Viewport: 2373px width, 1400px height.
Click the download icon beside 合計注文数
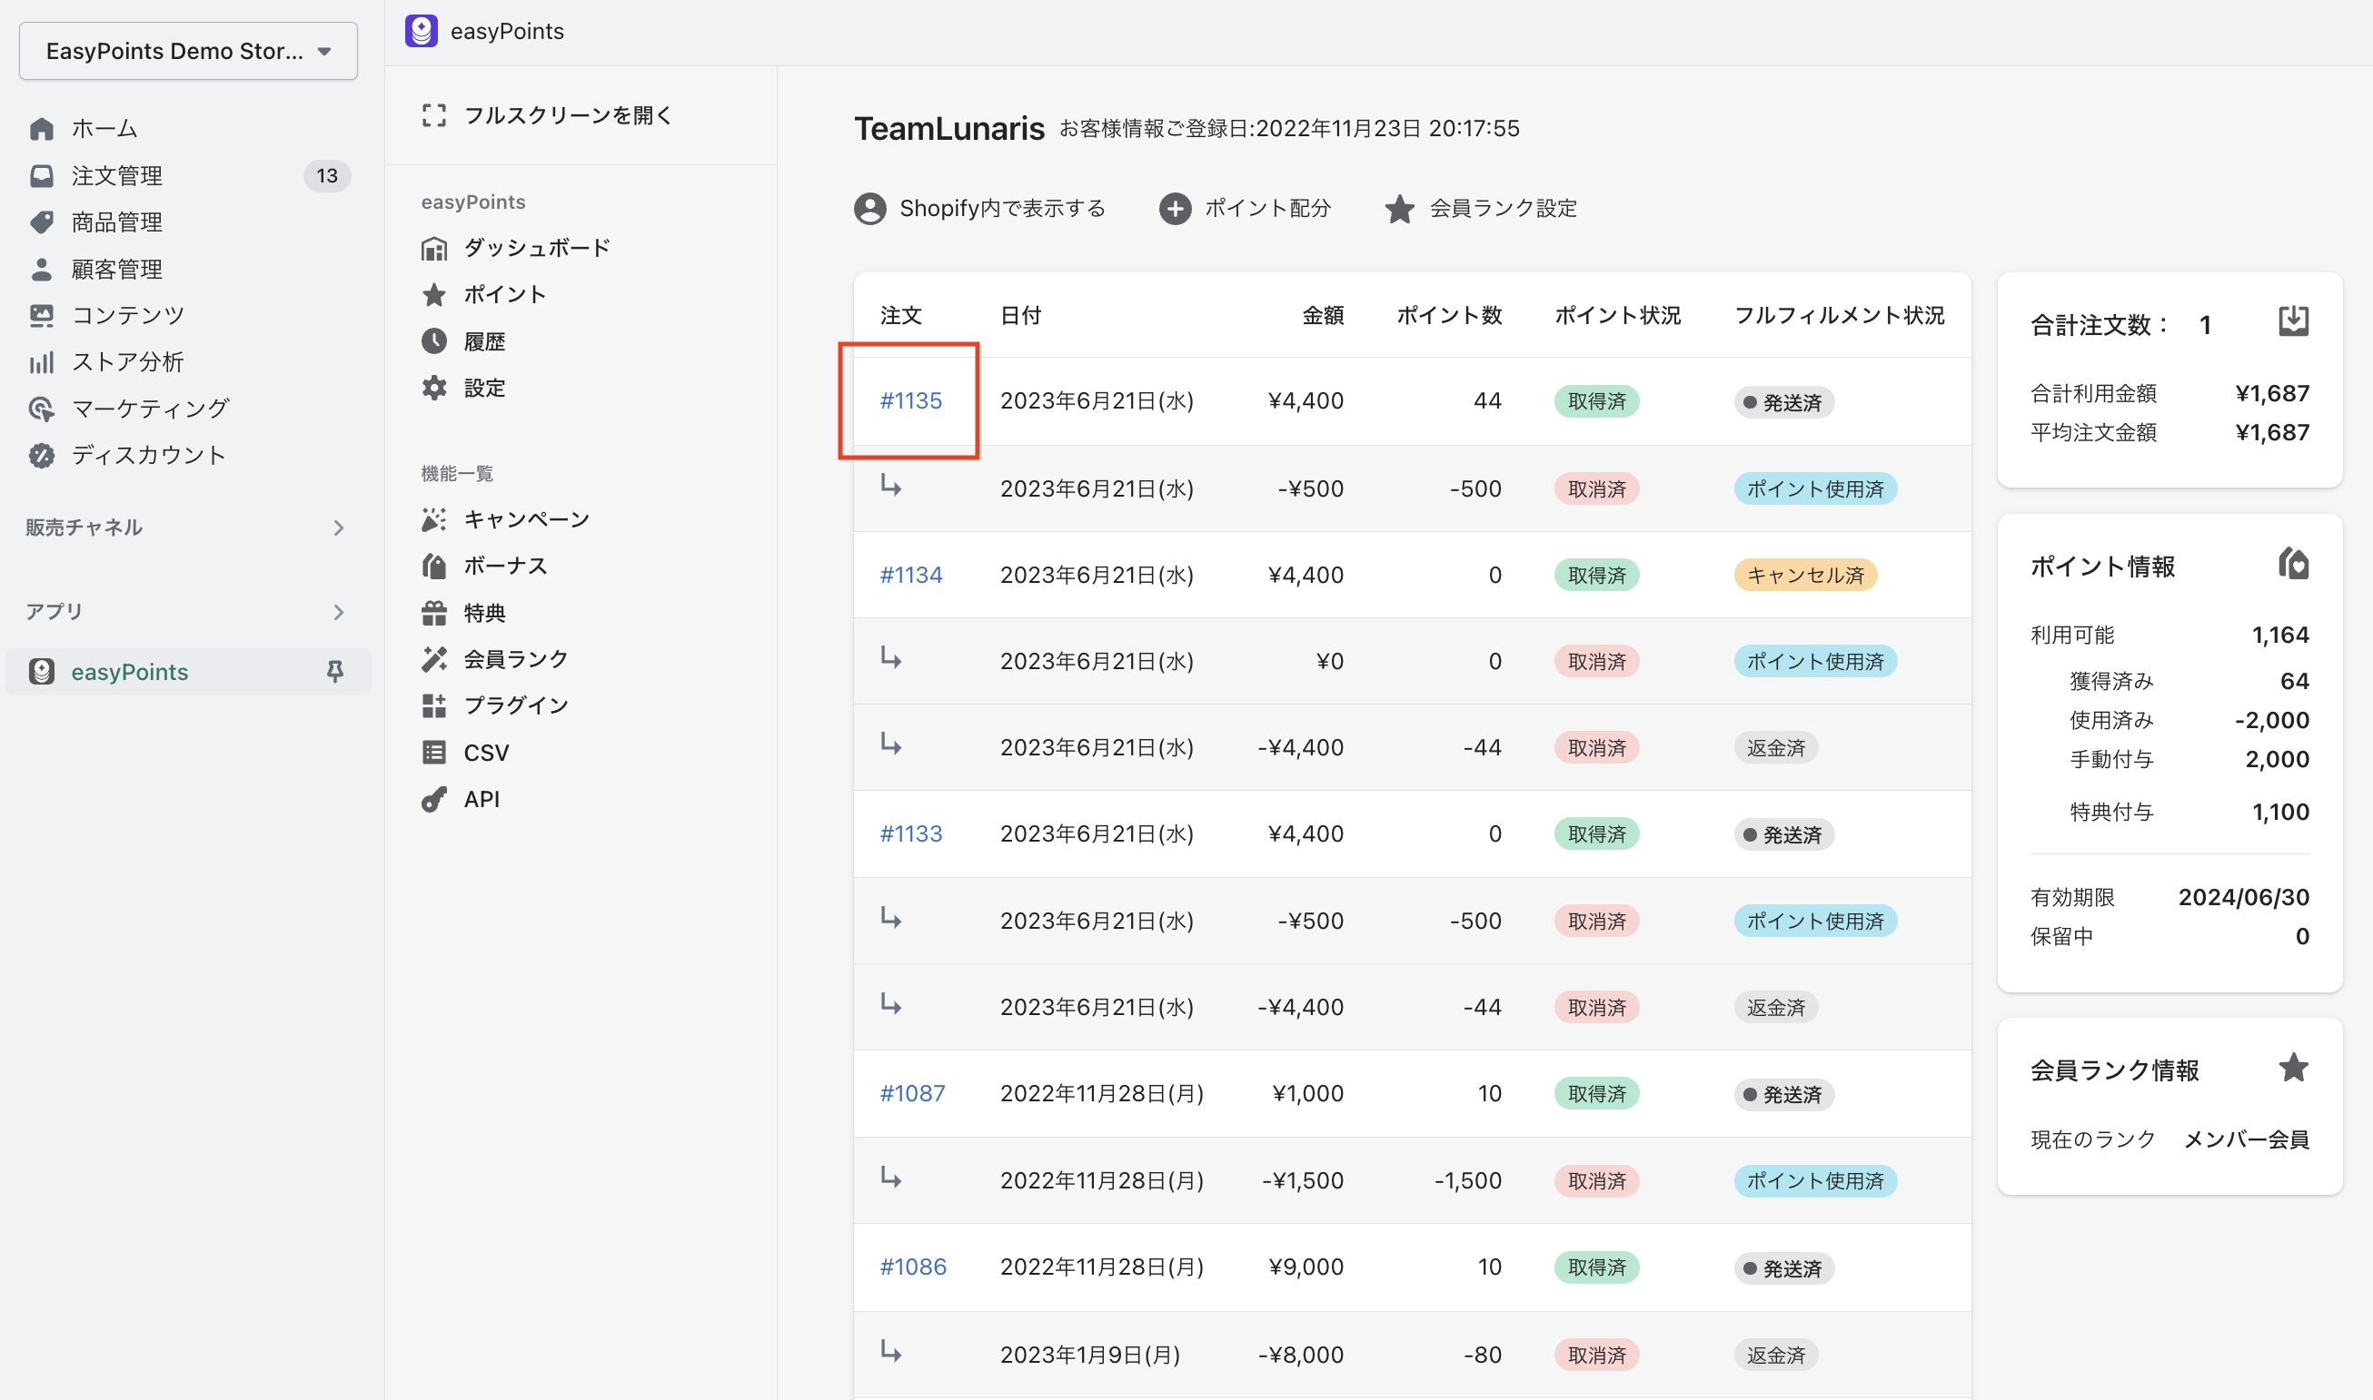2293,321
